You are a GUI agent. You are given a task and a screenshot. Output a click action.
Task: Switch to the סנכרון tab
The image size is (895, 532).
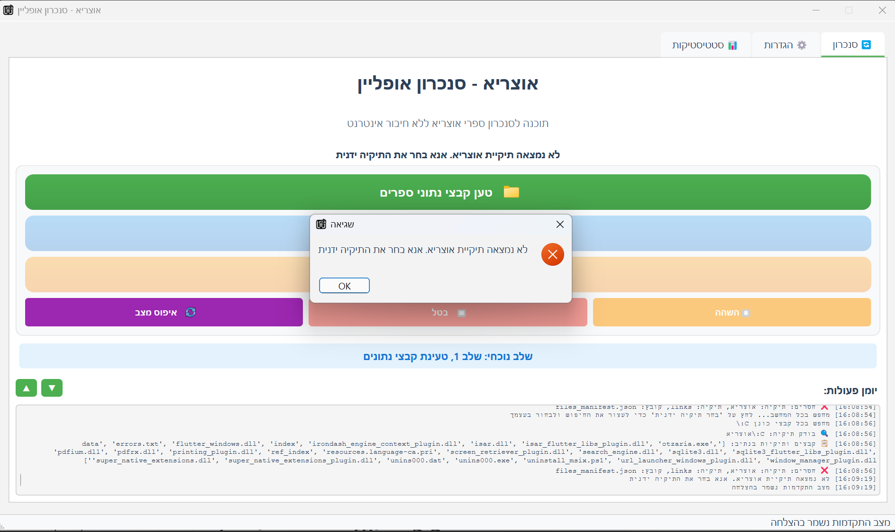point(852,45)
